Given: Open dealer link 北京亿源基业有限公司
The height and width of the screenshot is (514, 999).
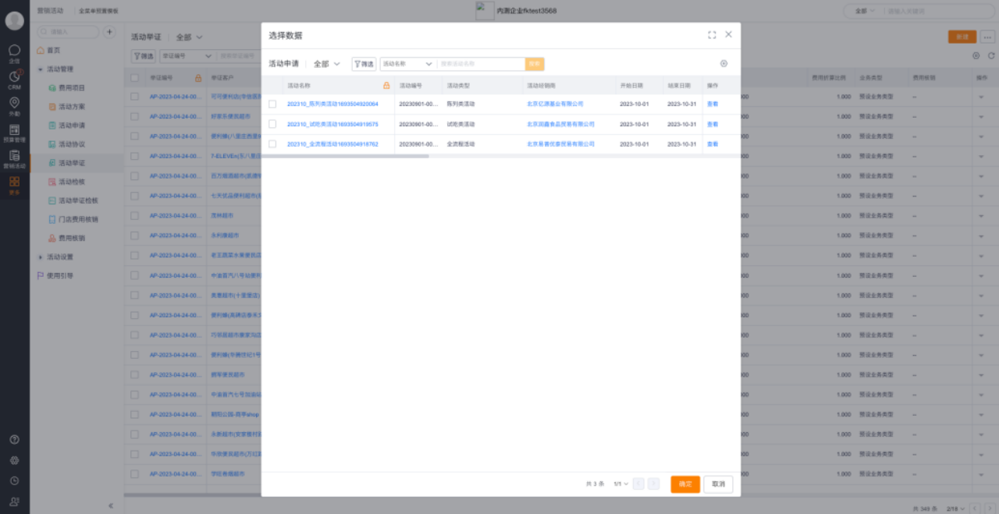Looking at the screenshot, I should (x=555, y=104).
